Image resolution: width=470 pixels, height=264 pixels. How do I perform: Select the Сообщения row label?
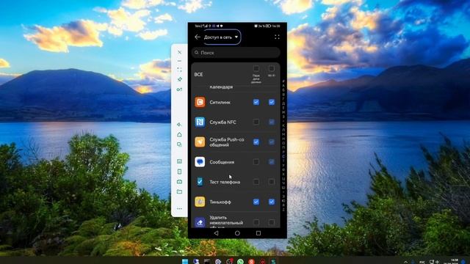(x=222, y=162)
